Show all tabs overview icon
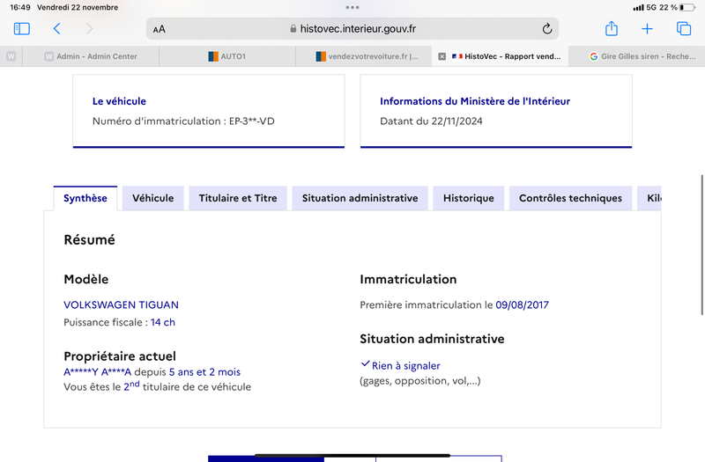Screen dimensions: 705x462 684,29
